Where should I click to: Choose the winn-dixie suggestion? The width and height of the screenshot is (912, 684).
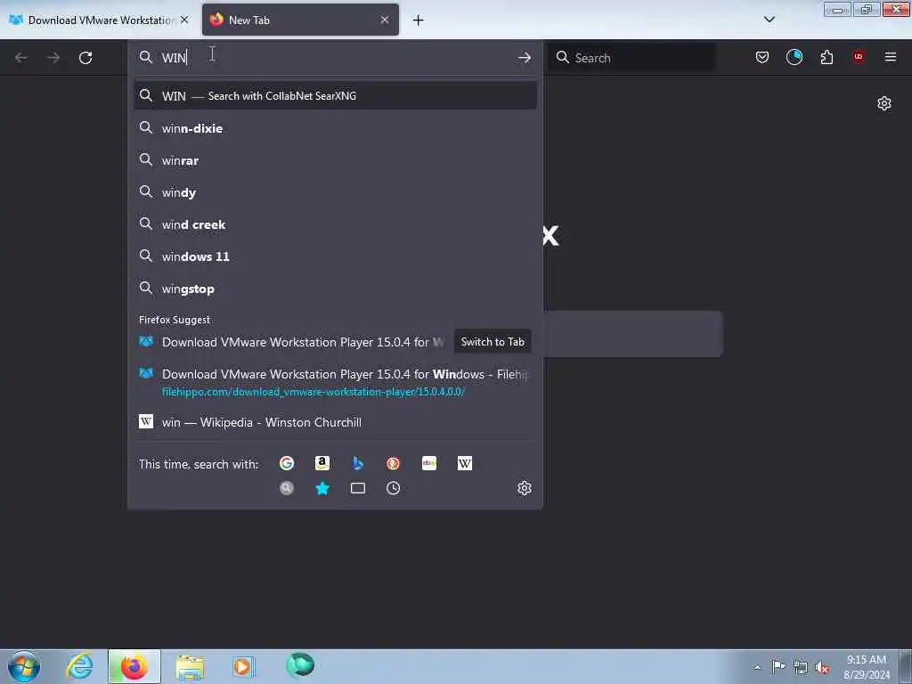[335, 128]
